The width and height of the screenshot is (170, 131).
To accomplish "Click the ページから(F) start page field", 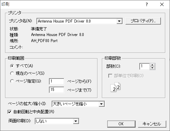I will [57, 81].
